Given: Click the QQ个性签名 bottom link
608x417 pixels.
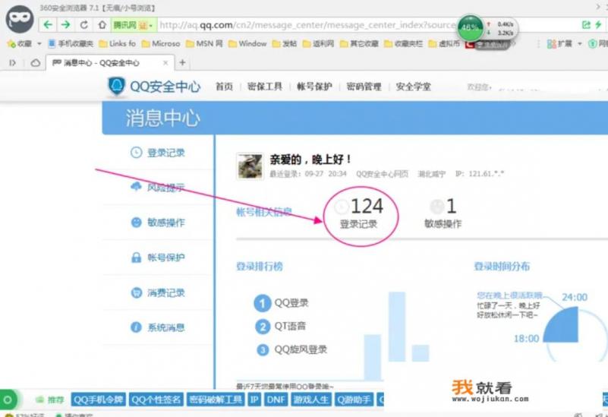Looking at the screenshot, I should click(156, 400).
